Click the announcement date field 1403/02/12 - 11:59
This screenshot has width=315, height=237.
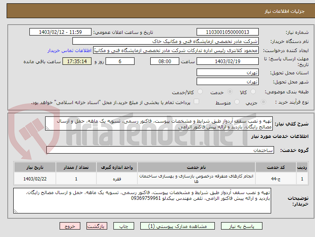(x=60, y=32)
